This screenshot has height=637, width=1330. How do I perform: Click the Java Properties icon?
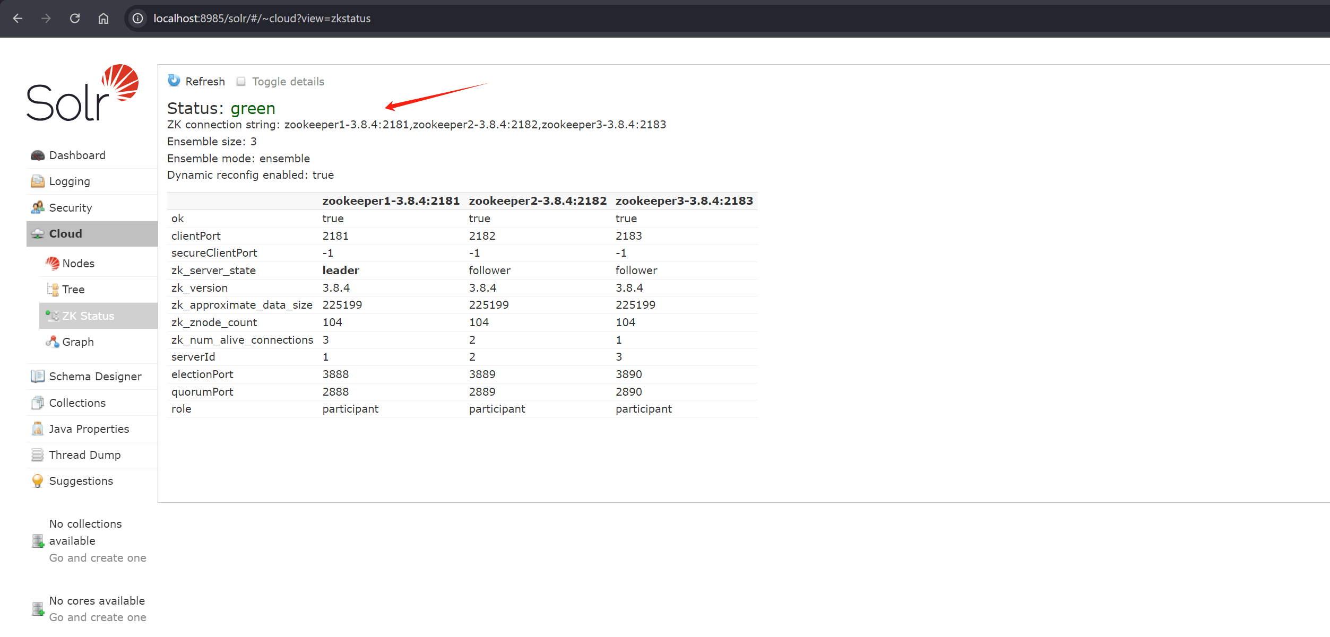pyautogui.click(x=37, y=429)
